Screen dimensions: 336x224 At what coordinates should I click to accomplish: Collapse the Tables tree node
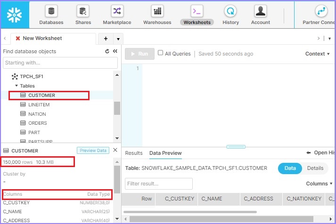click(16, 86)
